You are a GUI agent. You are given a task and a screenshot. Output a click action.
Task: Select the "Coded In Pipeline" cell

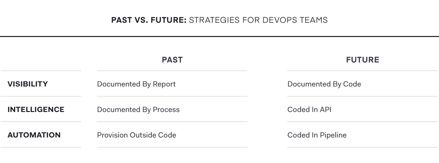coord(317,135)
